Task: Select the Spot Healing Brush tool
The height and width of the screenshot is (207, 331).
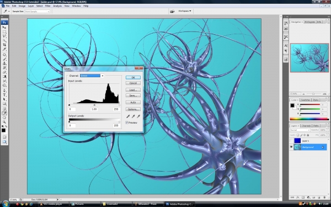Action: [x=4, y=55]
